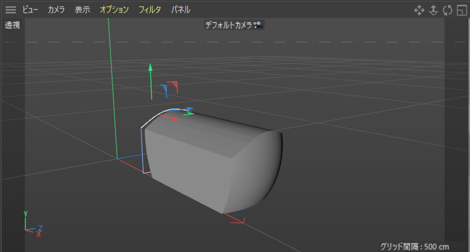470x252 pixels.
Task: Toggle the maximize viewport layout icon
Action: coord(462,10)
